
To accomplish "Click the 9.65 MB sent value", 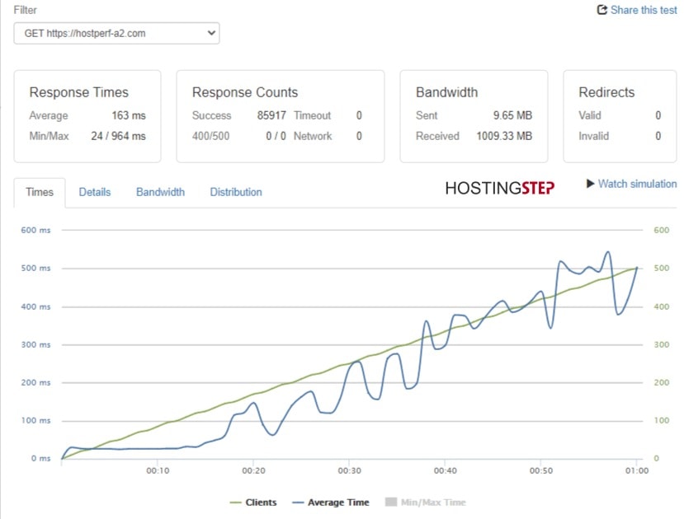I will (512, 115).
